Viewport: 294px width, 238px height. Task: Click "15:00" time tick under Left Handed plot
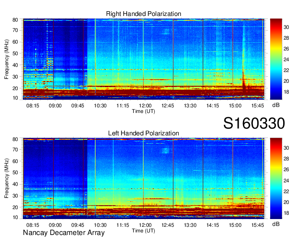click(x=235, y=225)
